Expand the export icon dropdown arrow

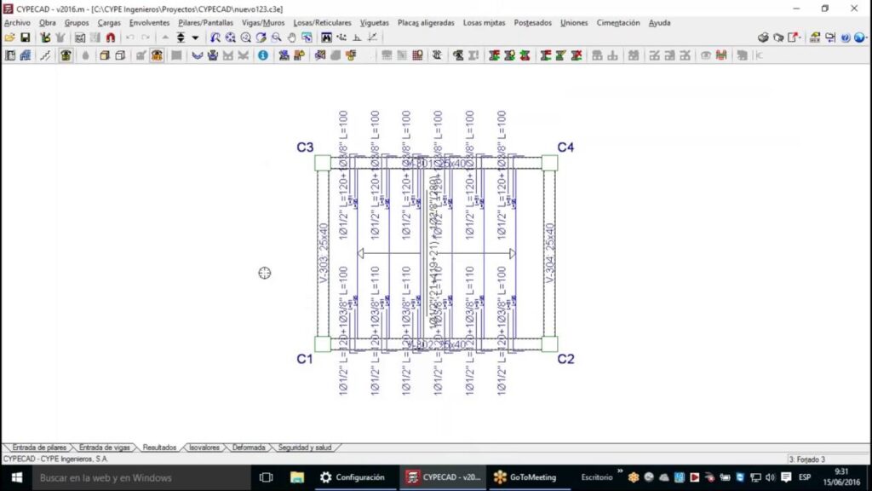pyautogui.click(x=800, y=38)
